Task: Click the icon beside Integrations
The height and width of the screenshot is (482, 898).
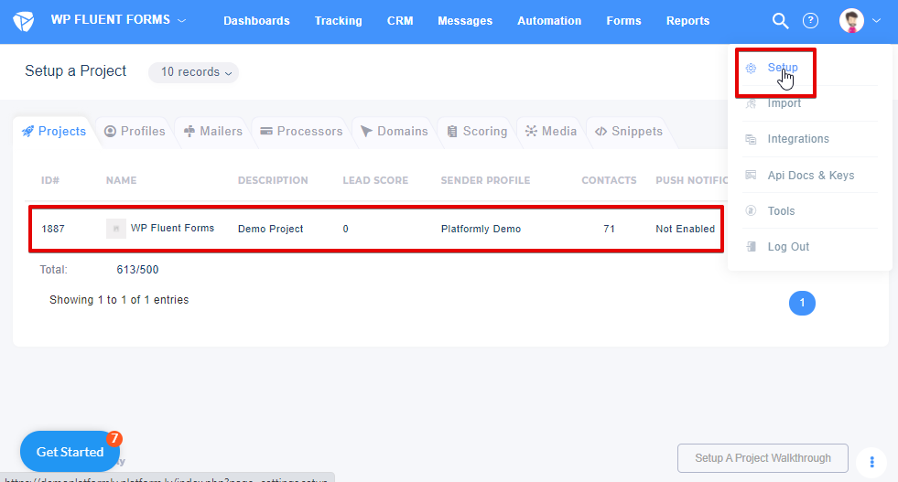Action: coord(751,139)
